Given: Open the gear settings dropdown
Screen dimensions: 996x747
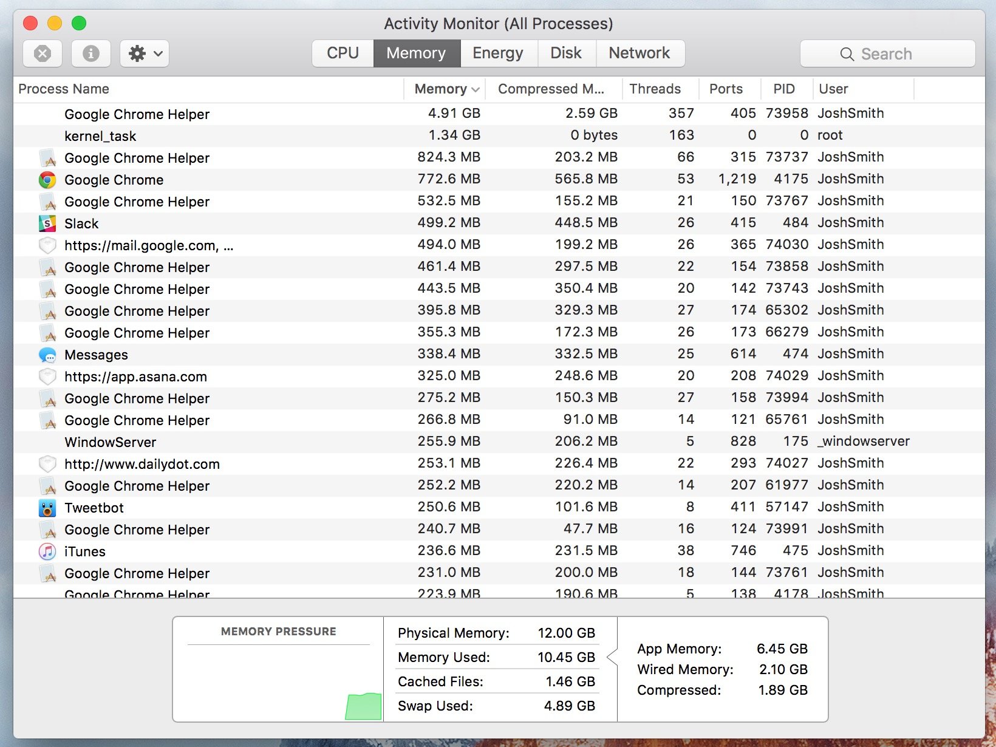Looking at the screenshot, I should pos(138,53).
